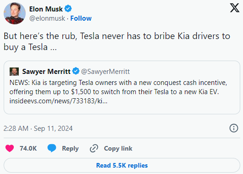Open the Elon Musk display name
The image size is (243, 174).
tap(46, 9)
